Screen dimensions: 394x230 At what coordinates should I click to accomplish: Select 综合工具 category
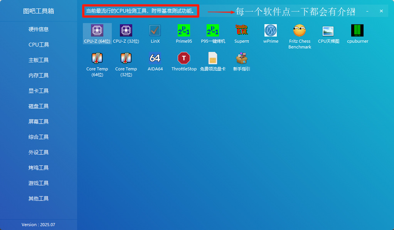pos(39,137)
